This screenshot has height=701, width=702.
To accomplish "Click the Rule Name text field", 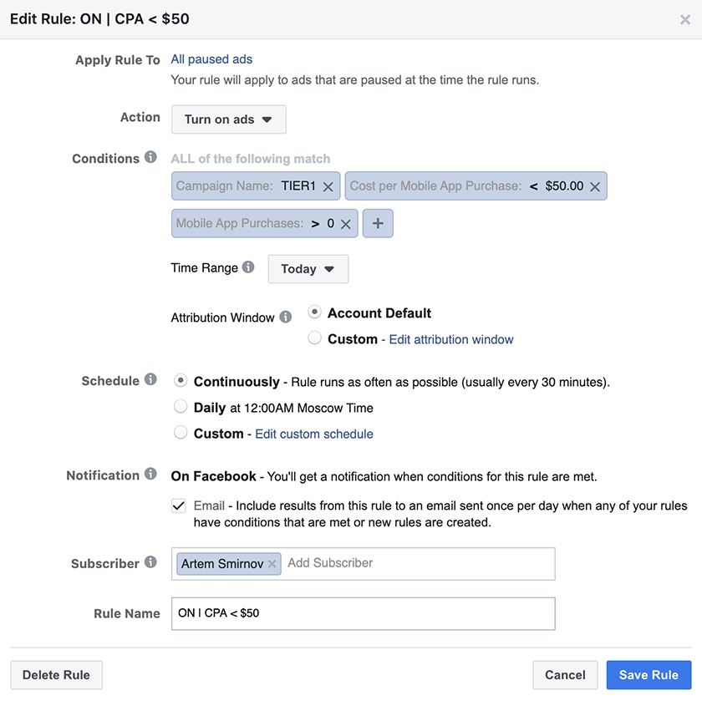I will point(363,613).
